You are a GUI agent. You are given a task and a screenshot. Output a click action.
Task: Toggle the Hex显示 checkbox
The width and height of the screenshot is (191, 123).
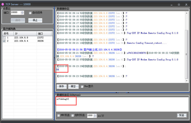(82, 86)
